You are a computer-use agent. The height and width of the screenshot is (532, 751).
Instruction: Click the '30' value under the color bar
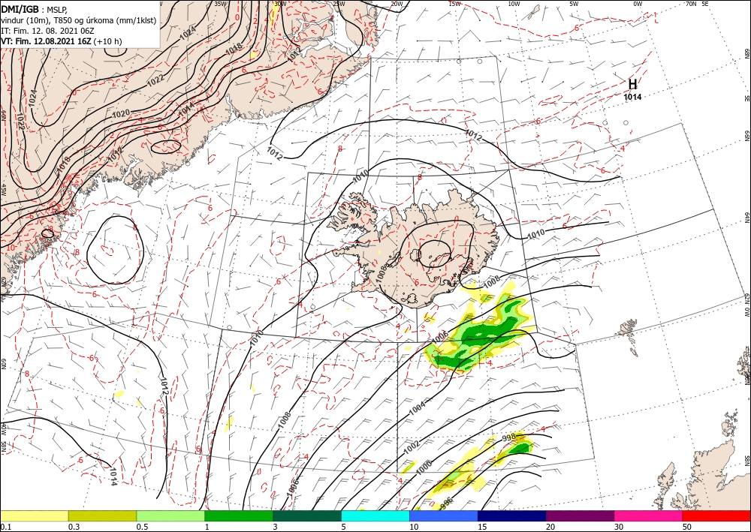pos(619,527)
